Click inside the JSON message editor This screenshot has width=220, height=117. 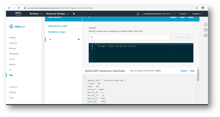tap(141, 53)
